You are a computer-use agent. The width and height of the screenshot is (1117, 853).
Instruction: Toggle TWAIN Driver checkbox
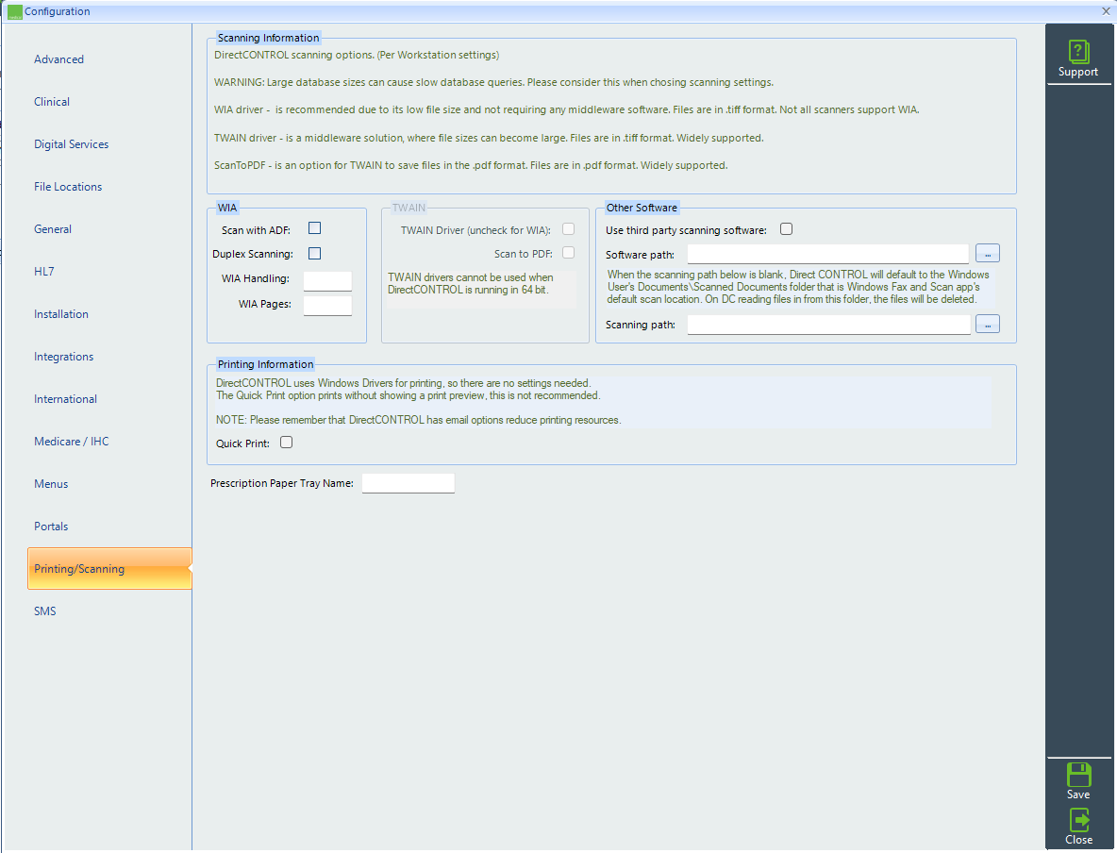569,228
